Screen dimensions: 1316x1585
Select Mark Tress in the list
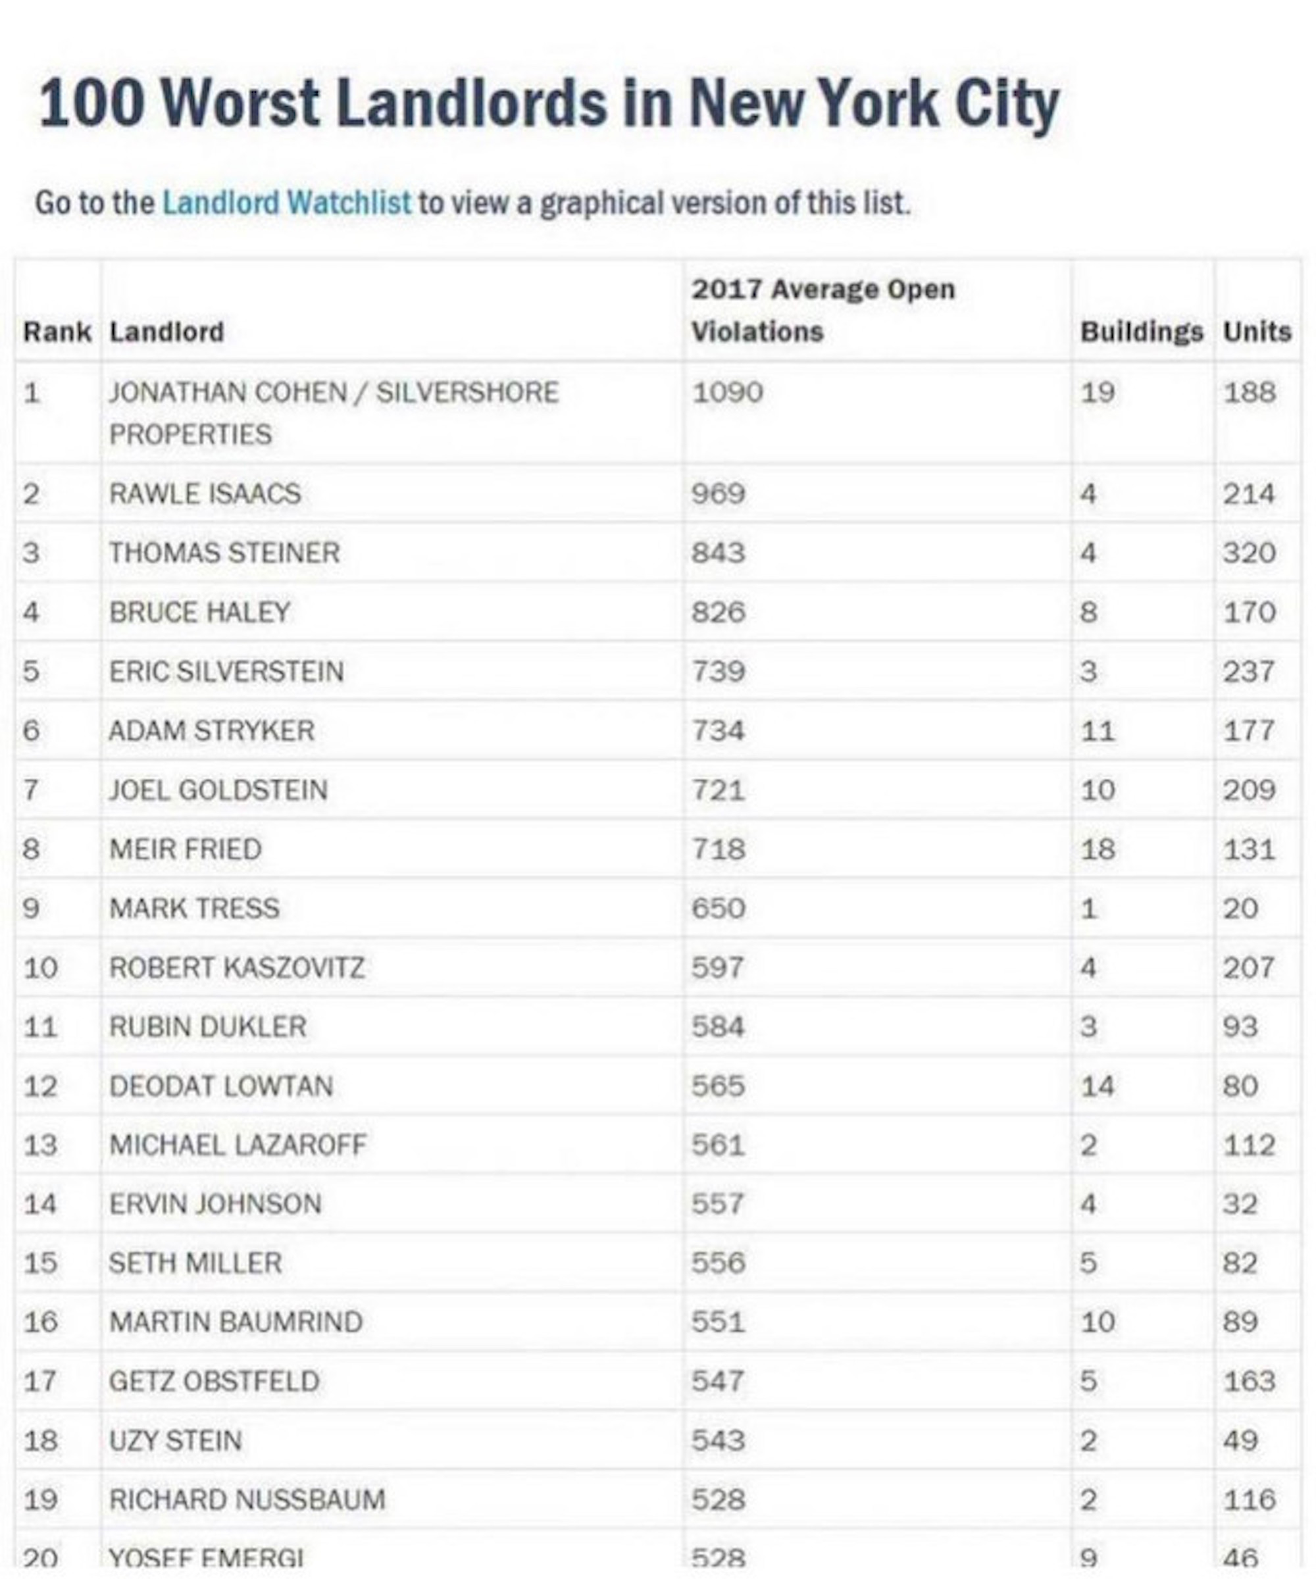pyautogui.click(x=194, y=908)
